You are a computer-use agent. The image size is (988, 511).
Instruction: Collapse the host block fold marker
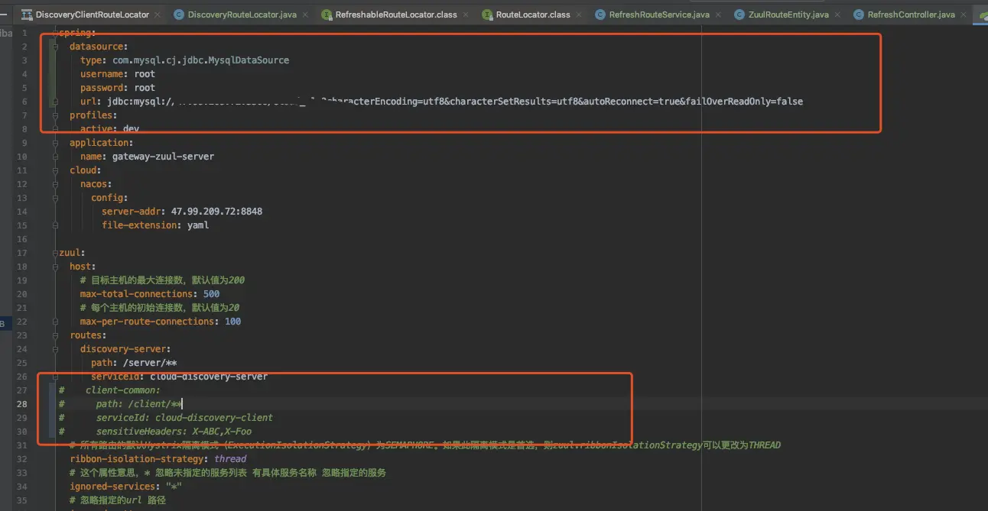click(55, 267)
